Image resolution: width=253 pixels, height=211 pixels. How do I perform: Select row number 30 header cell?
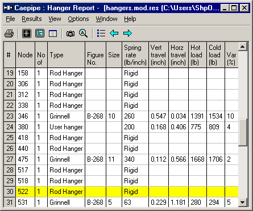[10, 192]
